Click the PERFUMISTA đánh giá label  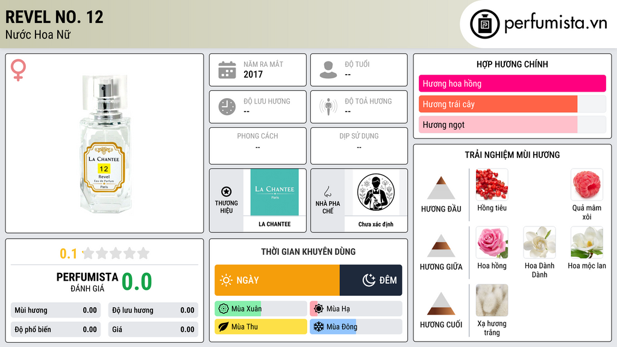point(87,282)
